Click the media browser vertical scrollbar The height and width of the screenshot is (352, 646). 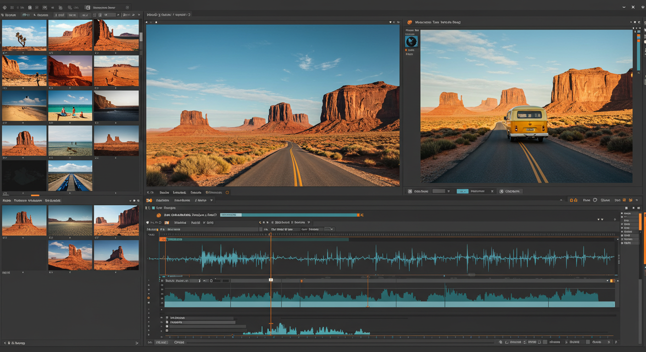pyautogui.click(x=141, y=37)
